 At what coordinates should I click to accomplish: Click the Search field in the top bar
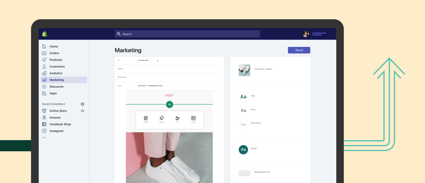click(187, 34)
